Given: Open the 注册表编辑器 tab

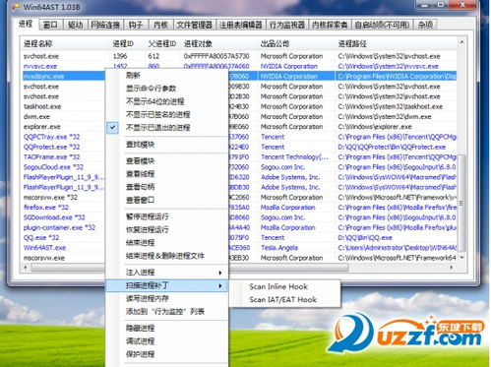Looking at the screenshot, I should point(241,25).
